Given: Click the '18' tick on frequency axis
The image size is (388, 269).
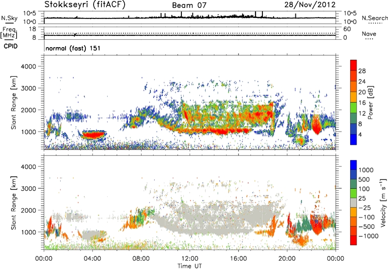Looking at the screenshot, I should click(x=32, y=29).
